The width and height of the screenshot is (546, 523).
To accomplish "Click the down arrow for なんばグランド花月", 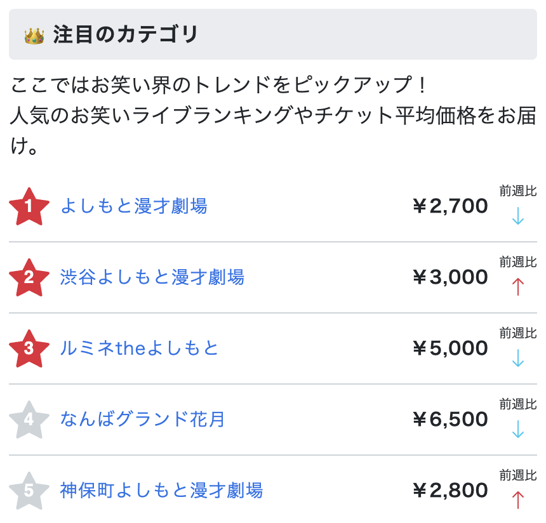I will 518,430.
